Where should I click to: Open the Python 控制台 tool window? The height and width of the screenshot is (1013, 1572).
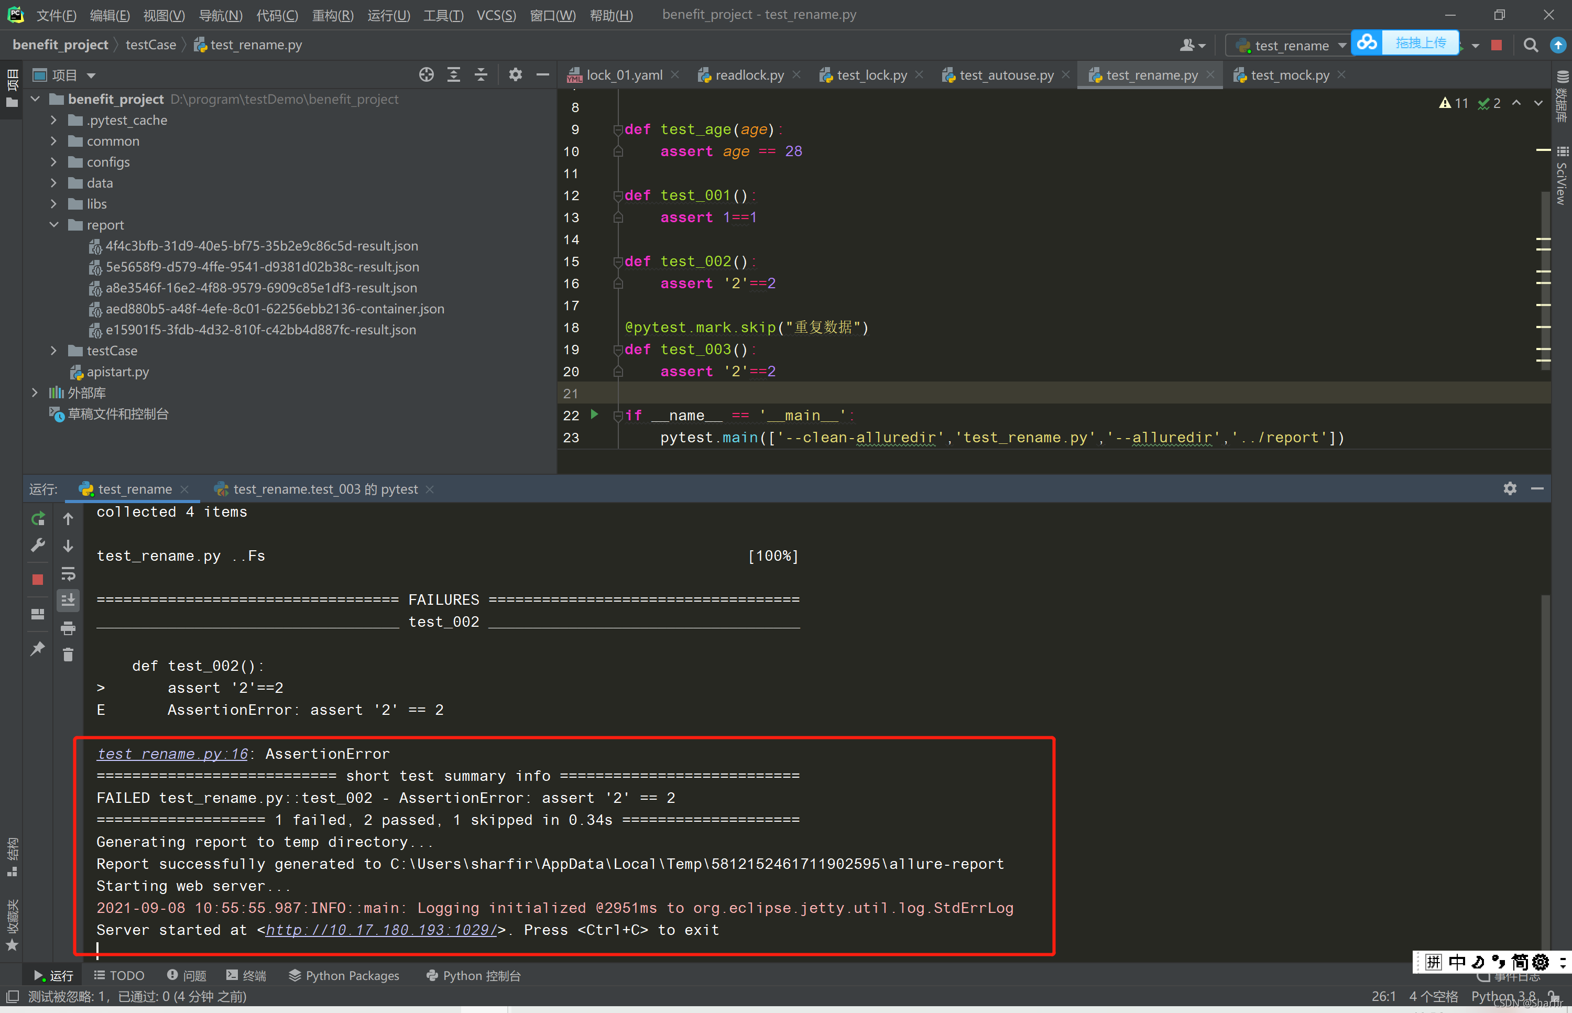point(474,975)
